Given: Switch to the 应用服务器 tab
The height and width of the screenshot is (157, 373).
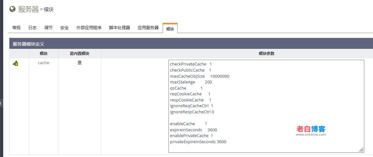Looking at the screenshot, I should tap(148, 28).
